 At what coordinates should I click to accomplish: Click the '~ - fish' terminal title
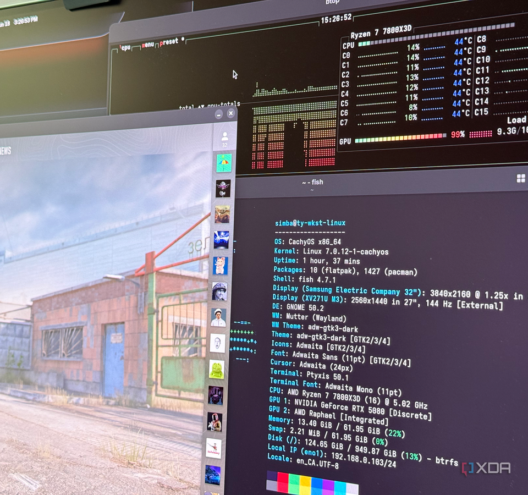click(x=312, y=182)
